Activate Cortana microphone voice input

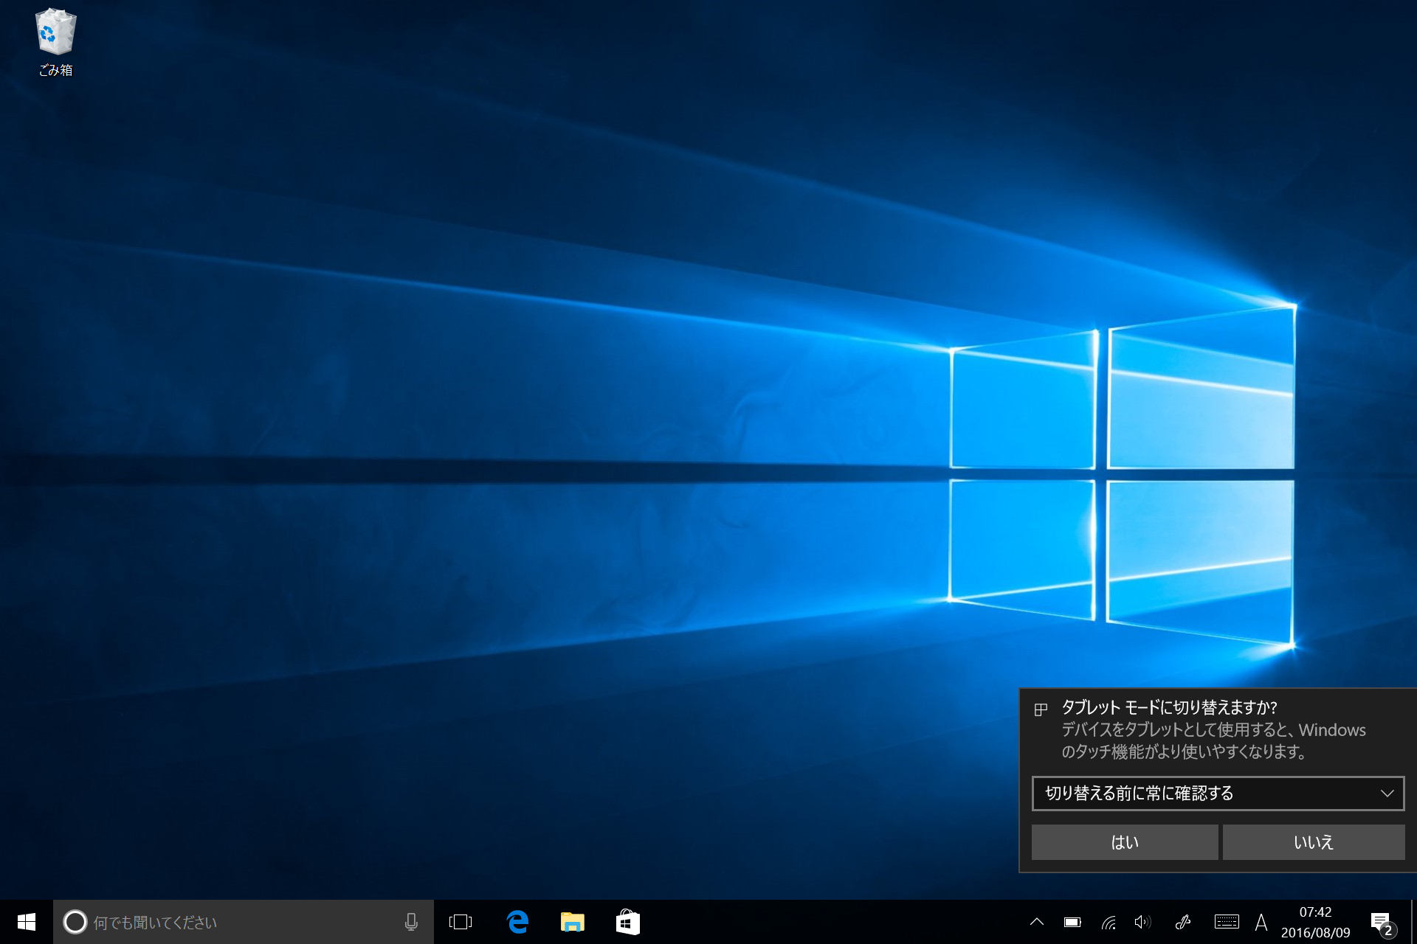coord(411,922)
